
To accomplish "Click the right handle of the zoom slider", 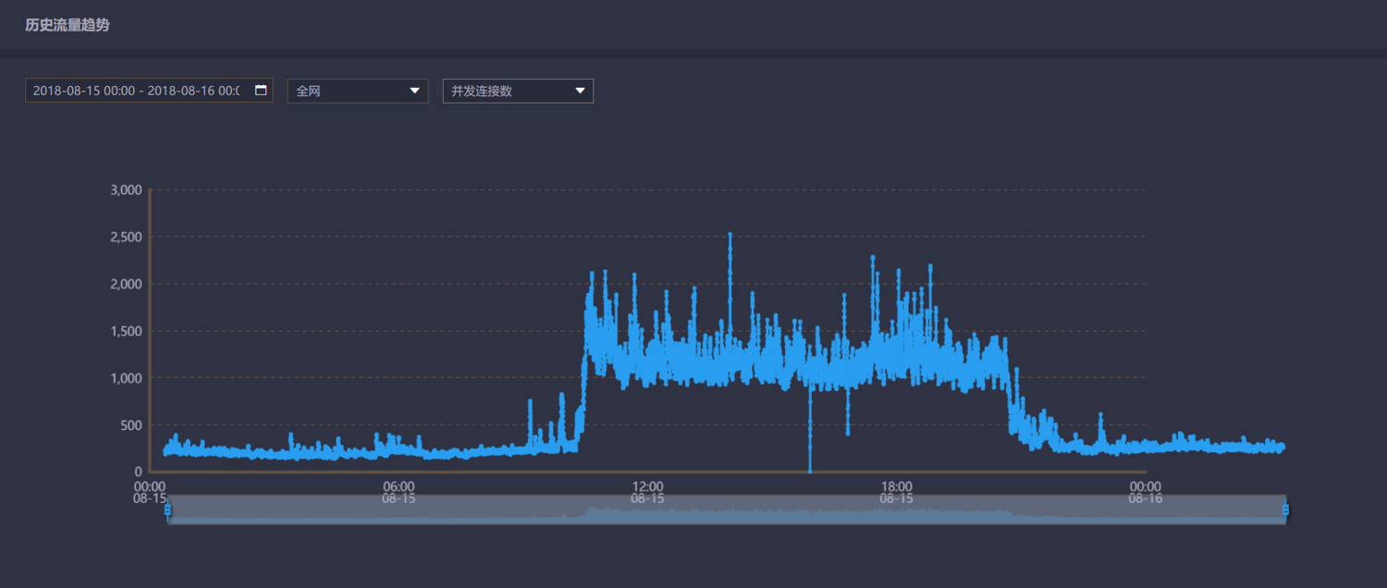I will [x=1285, y=509].
